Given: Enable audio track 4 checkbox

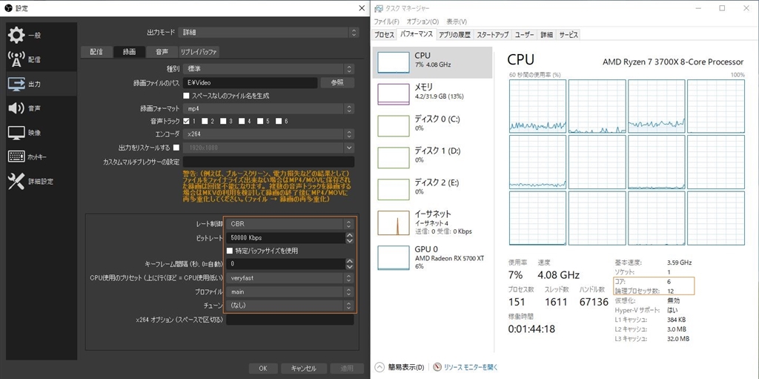Looking at the screenshot, I should [x=242, y=121].
